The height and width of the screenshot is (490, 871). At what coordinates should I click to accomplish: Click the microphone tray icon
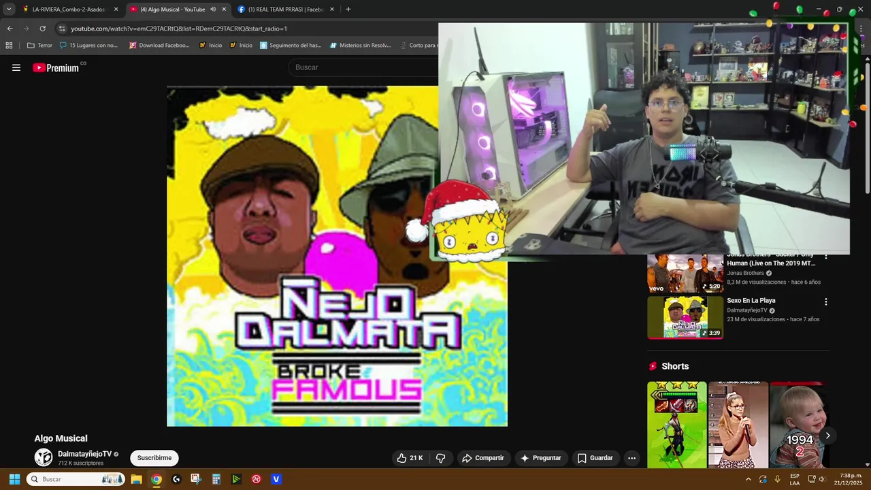777,479
